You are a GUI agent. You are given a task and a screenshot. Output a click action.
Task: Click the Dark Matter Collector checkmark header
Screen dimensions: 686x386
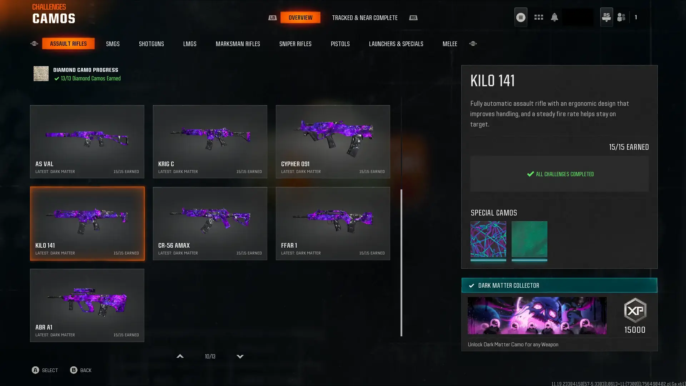coord(559,285)
